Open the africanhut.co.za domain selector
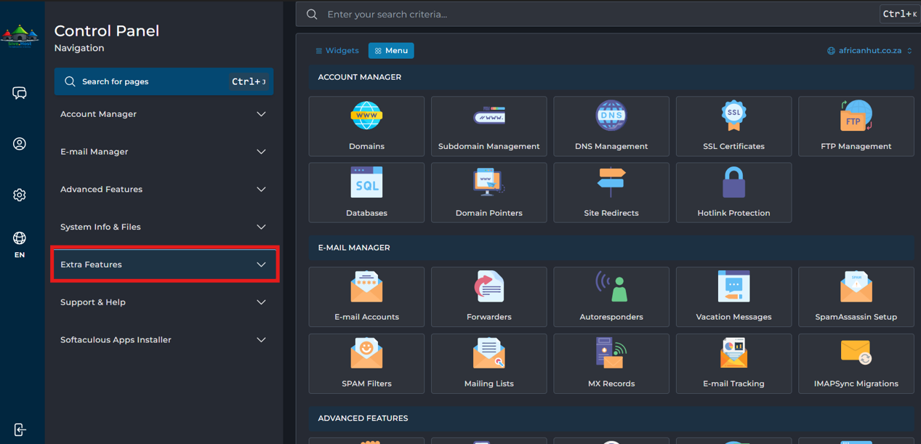The width and height of the screenshot is (921, 444). (869, 51)
